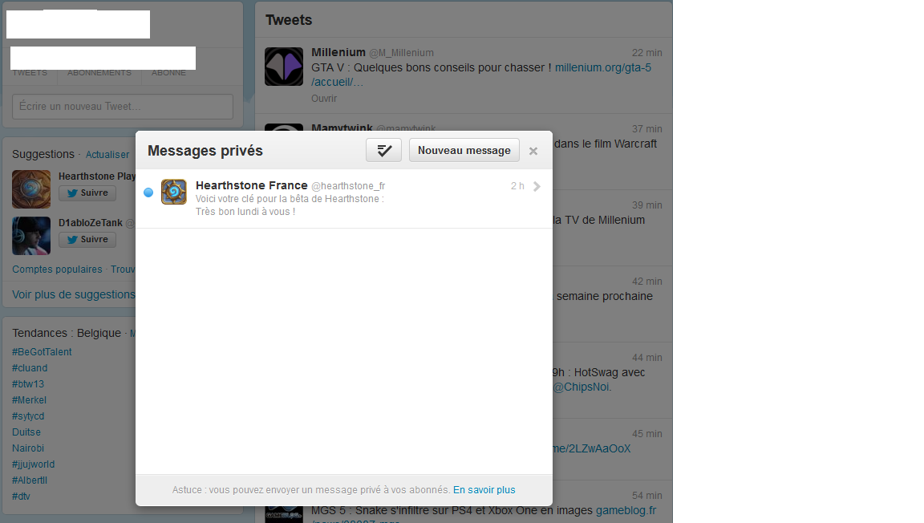The height and width of the screenshot is (523, 924).
Task: Click the 22 min timestamp on Millenium tweet
Action: 647,53
